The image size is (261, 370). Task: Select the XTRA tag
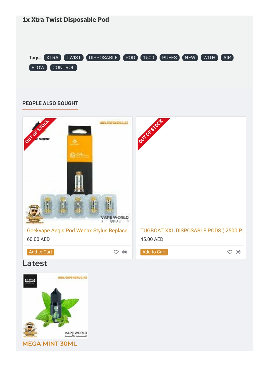tap(52, 58)
